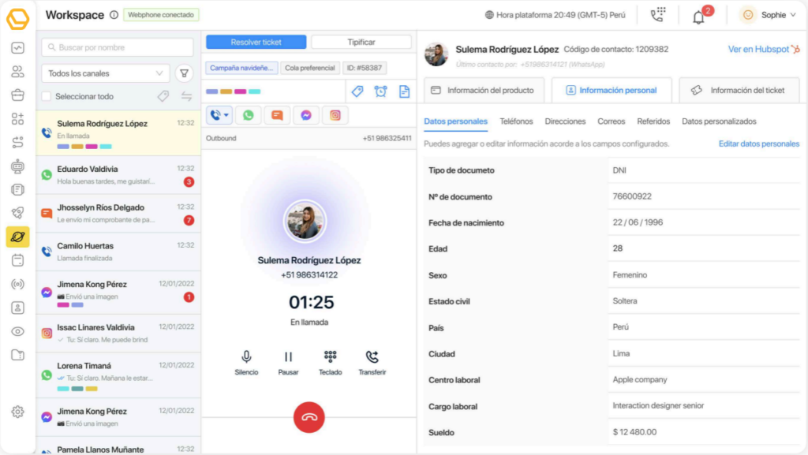The height and width of the screenshot is (455, 808).
Task: Click the Resolver ticket button
Action: [254, 42]
